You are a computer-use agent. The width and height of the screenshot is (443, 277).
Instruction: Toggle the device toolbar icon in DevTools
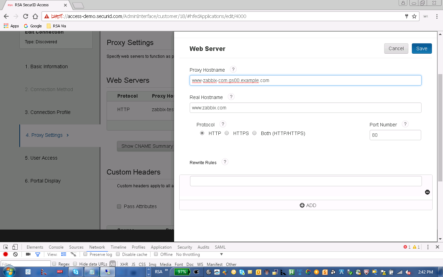(x=15, y=247)
